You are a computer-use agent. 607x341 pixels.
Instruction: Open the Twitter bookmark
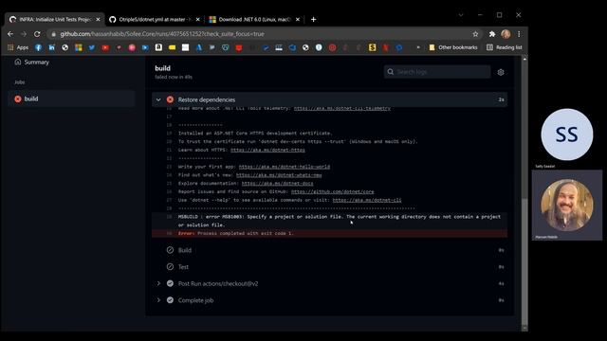coord(92,47)
